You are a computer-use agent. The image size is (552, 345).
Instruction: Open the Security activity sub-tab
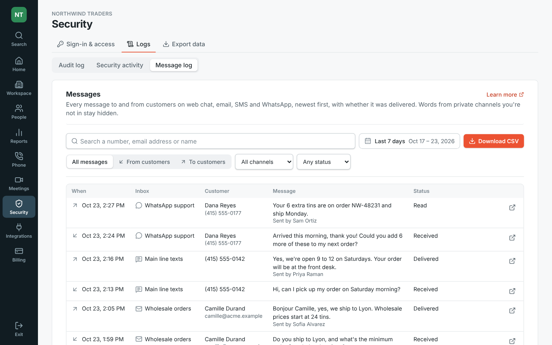(120, 65)
